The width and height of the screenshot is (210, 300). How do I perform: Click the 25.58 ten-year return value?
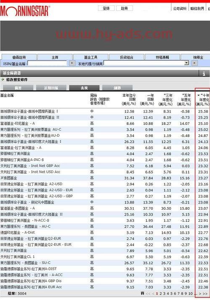(x=203, y=111)
